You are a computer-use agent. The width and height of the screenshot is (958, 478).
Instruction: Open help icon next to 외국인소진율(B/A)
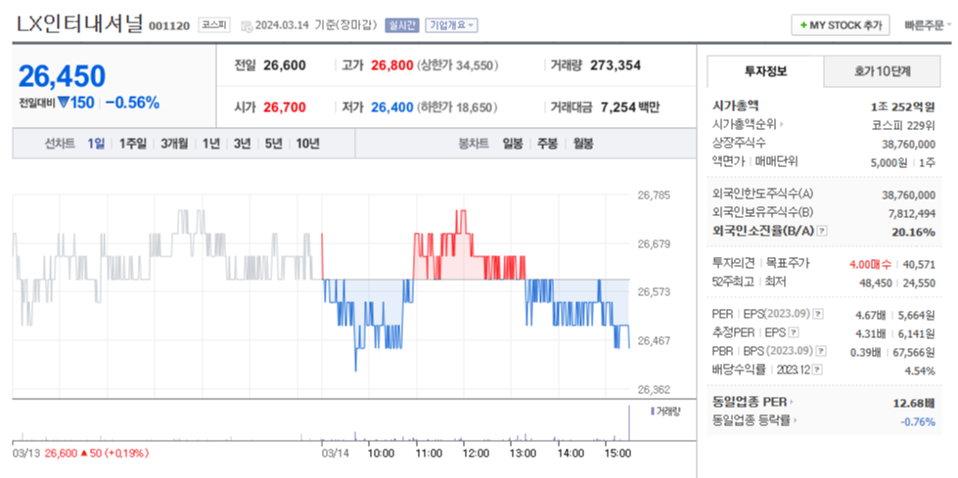(822, 231)
